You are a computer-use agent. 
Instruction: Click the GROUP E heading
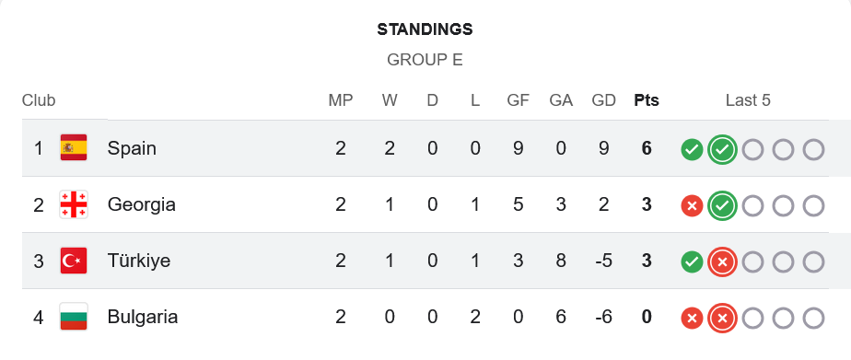[x=425, y=60]
